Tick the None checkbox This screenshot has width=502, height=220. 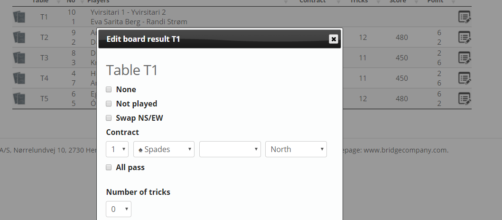pyautogui.click(x=109, y=89)
